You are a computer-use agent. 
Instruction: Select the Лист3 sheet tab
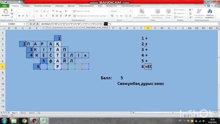(x=32, y=113)
